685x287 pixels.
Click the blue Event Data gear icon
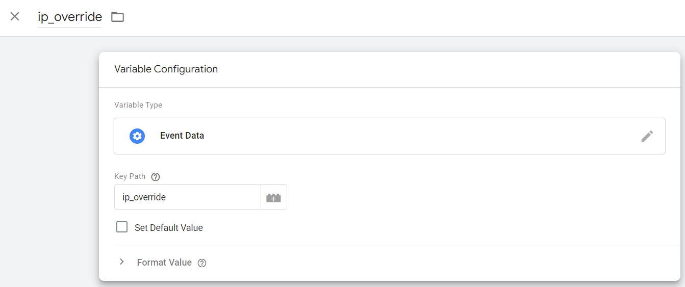coord(137,136)
